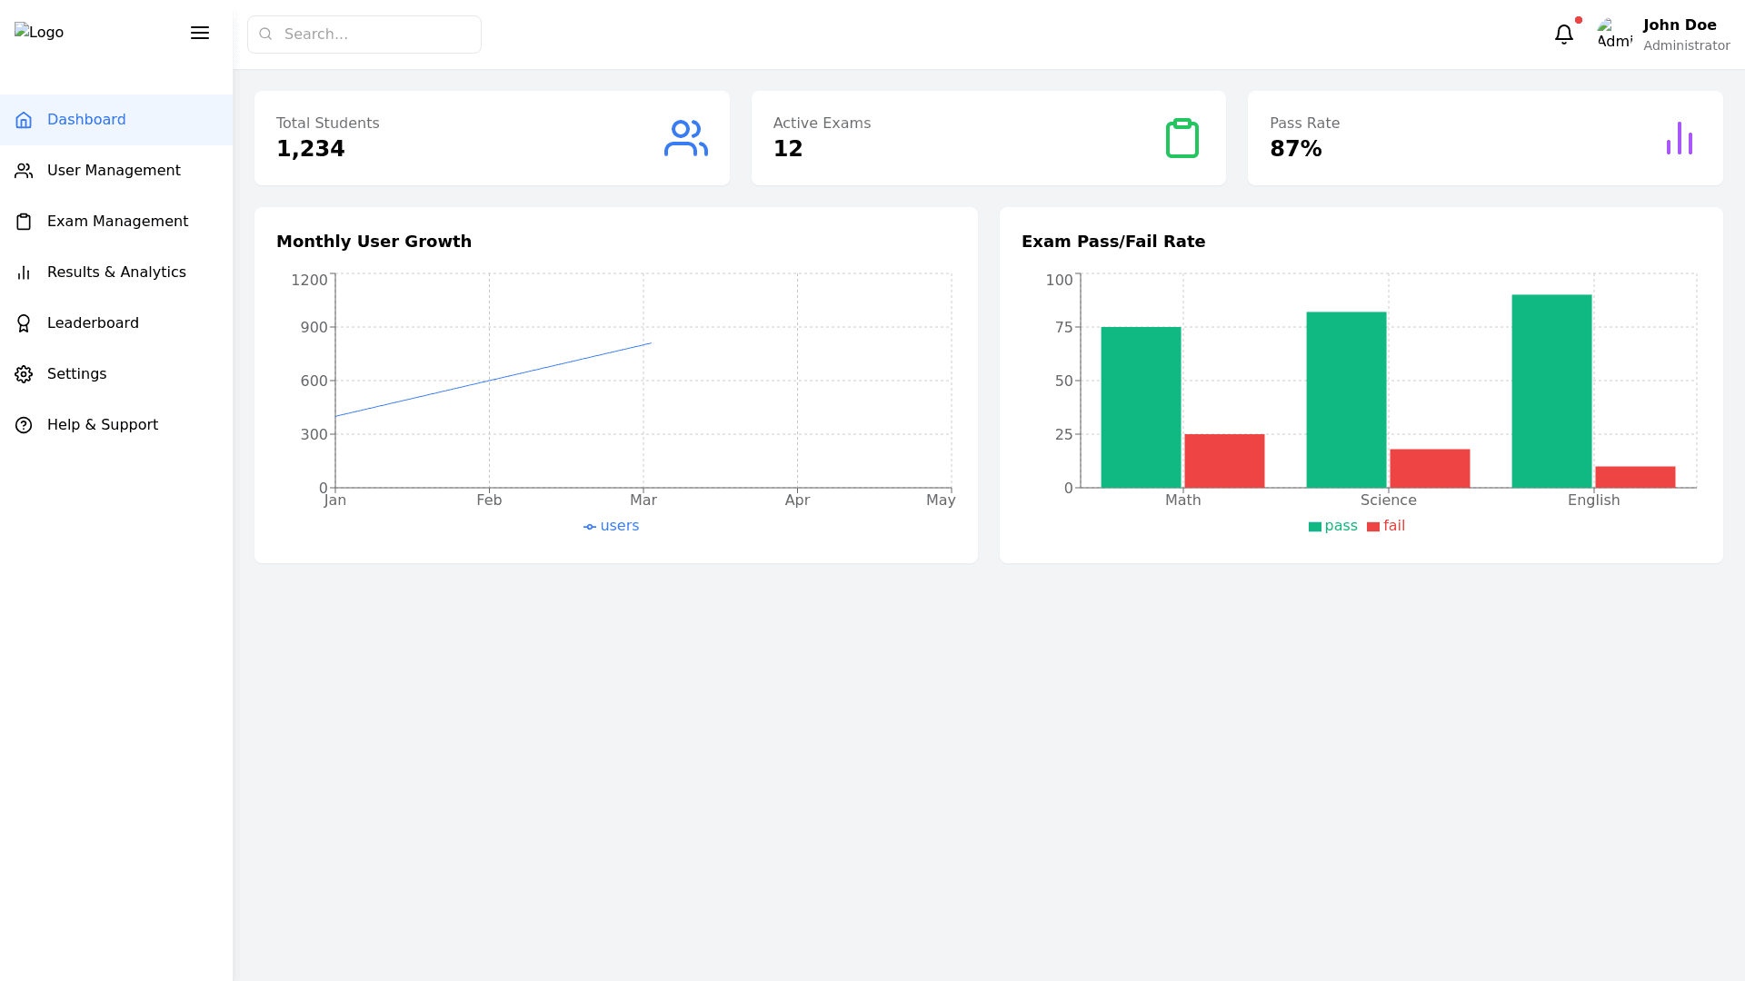Click the green Science pass bar

(x=1346, y=400)
